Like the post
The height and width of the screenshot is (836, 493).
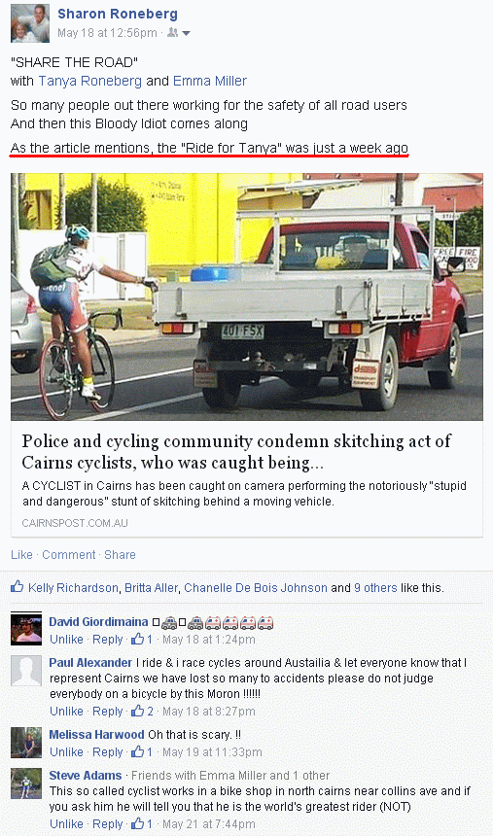(21, 554)
